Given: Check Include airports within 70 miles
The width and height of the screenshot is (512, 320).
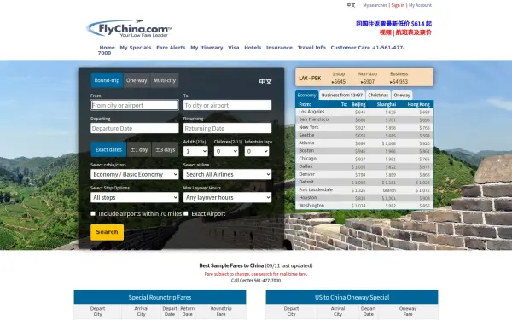Looking at the screenshot, I should click(x=93, y=213).
